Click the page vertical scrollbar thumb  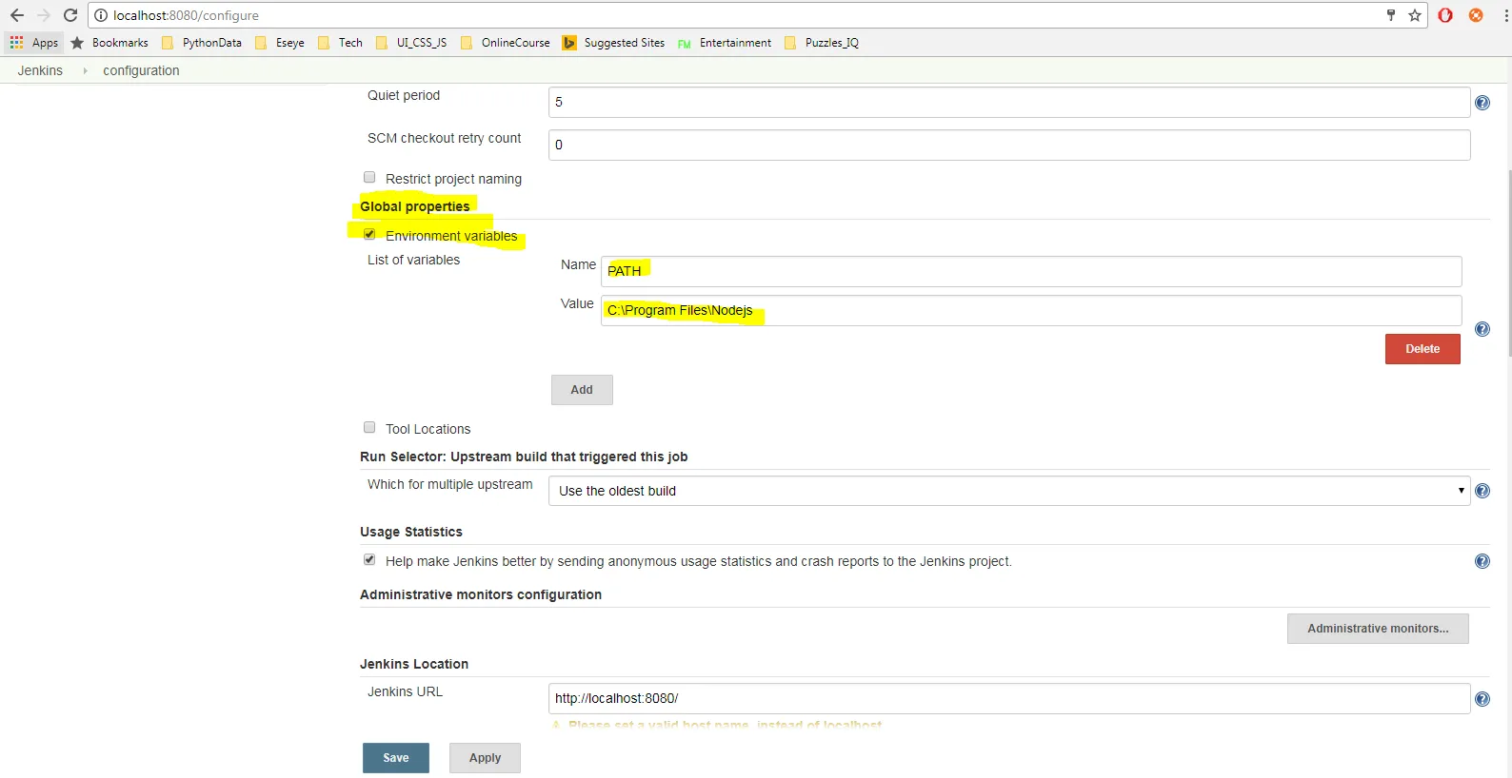1508,263
